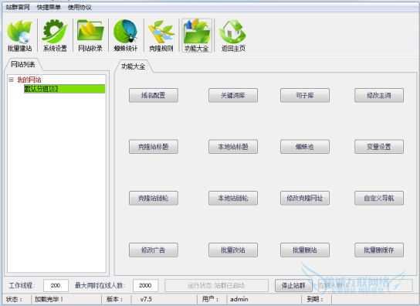The height and width of the screenshot is (306, 420).
Task: Click the 运行状态: 站群已启动 status box
Action: coord(216,286)
